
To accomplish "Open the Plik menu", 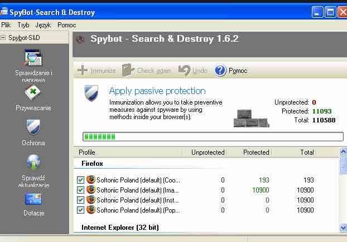I will point(6,25).
